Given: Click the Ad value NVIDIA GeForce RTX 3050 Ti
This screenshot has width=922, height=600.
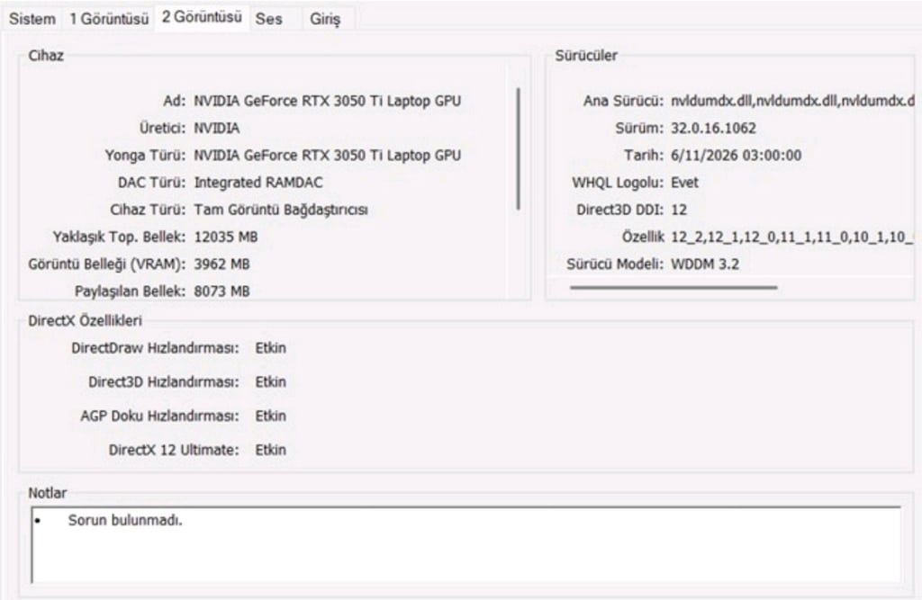Looking at the screenshot, I should pyautogui.click(x=328, y=101).
